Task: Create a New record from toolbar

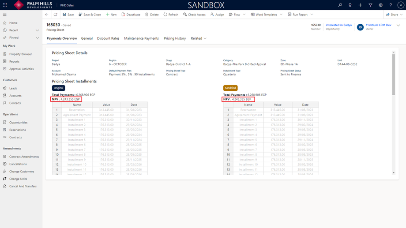Action: point(111,15)
